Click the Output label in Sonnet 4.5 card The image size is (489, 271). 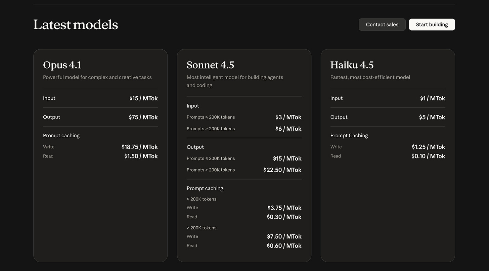[x=195, y=147]
